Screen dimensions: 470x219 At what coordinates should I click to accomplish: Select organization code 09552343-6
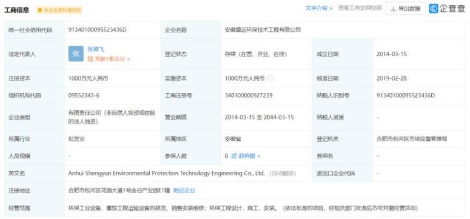tap(84, 95)
